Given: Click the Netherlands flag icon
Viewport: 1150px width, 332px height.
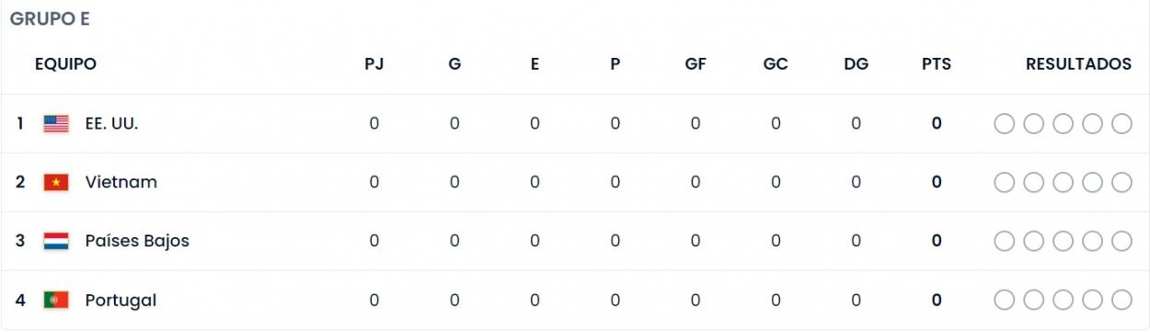Looking at the screenshot, I should (56, 241).
